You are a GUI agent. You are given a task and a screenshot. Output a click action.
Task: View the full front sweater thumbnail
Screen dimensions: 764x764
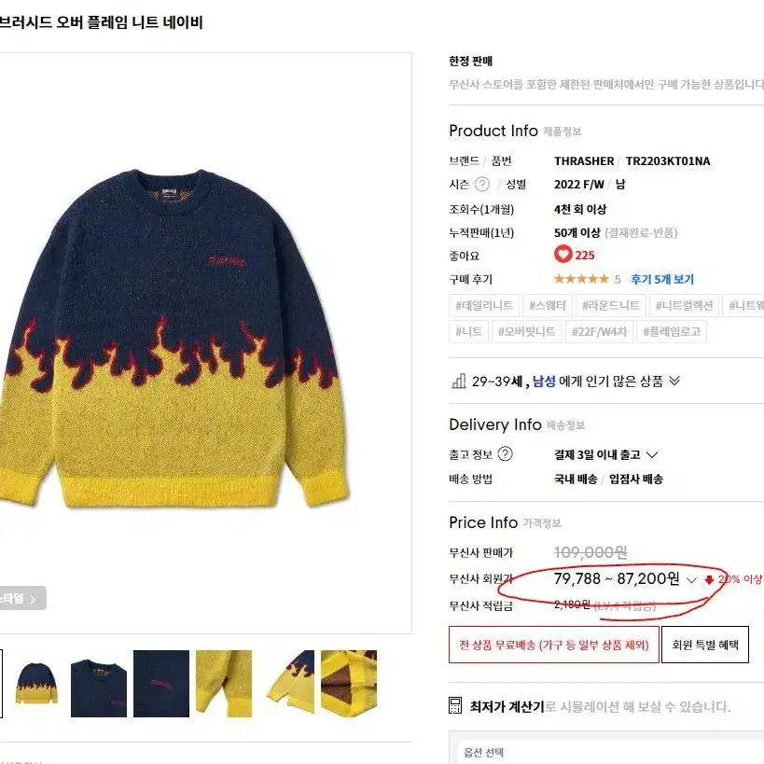coord(36,683)
